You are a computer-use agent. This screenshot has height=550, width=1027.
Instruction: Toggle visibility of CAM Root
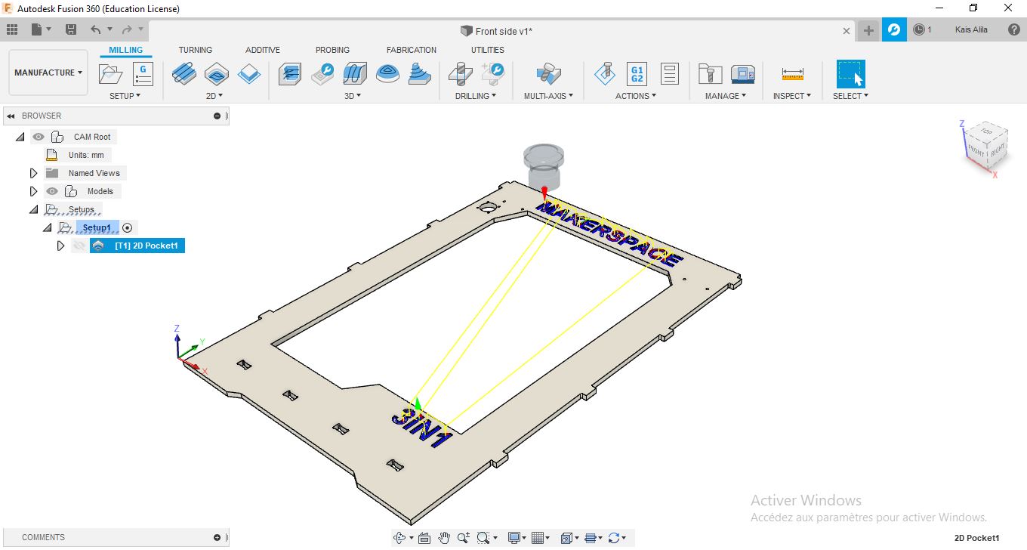click(39, 137)
